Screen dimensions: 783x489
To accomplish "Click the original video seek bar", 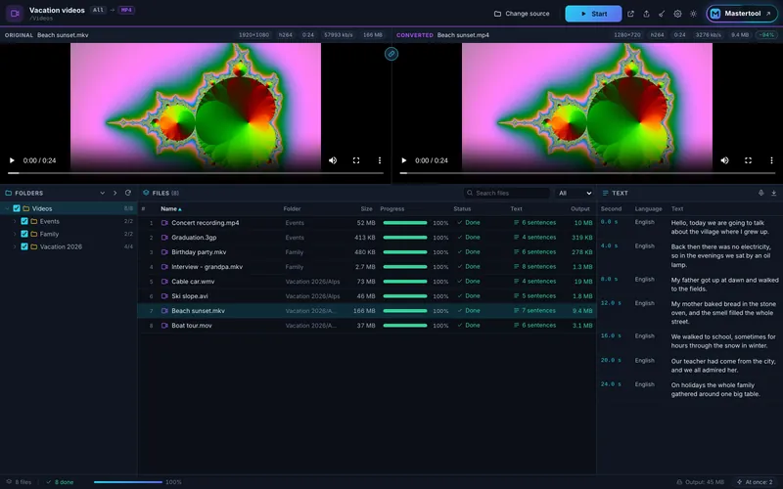I will coord(196,173).
